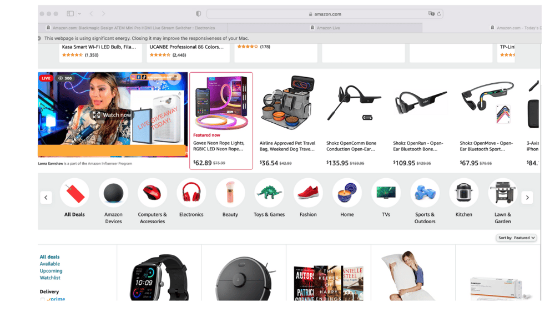Select Home candle category icon
Image resolution: width=555 pixels, height=312 pixels.
pos(347,193)
